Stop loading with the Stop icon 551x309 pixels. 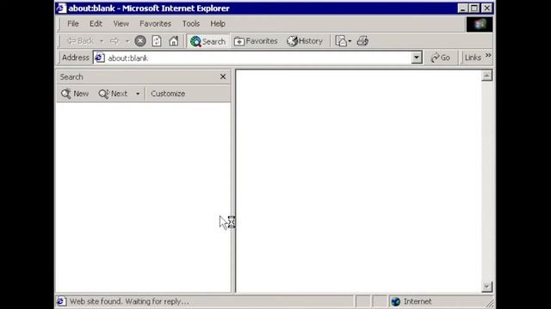(140, 41)
